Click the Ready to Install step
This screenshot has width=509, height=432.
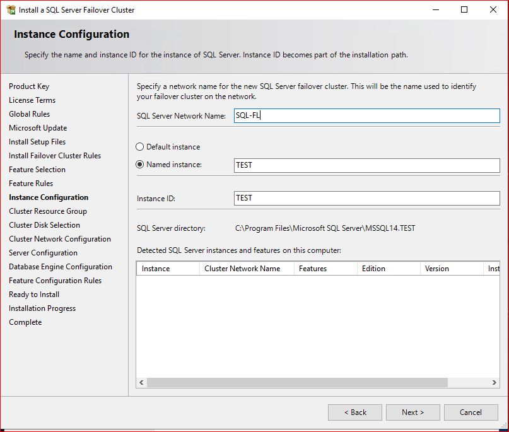(34, 295)
